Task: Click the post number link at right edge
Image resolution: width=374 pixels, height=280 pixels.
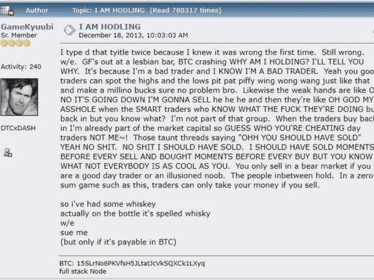Action: pos(372,31)
